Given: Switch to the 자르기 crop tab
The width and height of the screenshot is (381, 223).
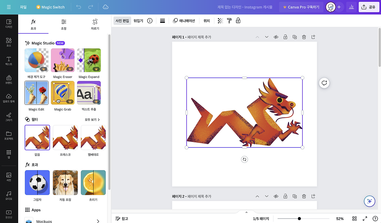Looking at the screenshot, I should pyautogui.click(x=95, y=25).
